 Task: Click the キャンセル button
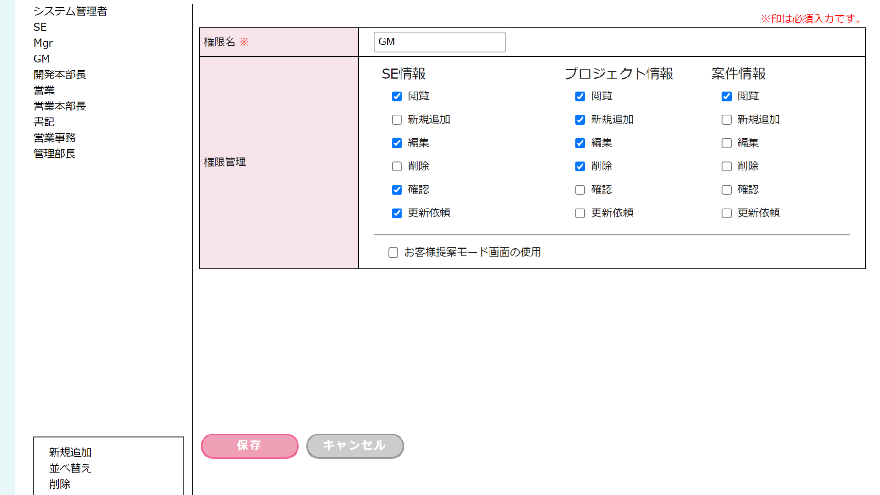tap(355, 445)
